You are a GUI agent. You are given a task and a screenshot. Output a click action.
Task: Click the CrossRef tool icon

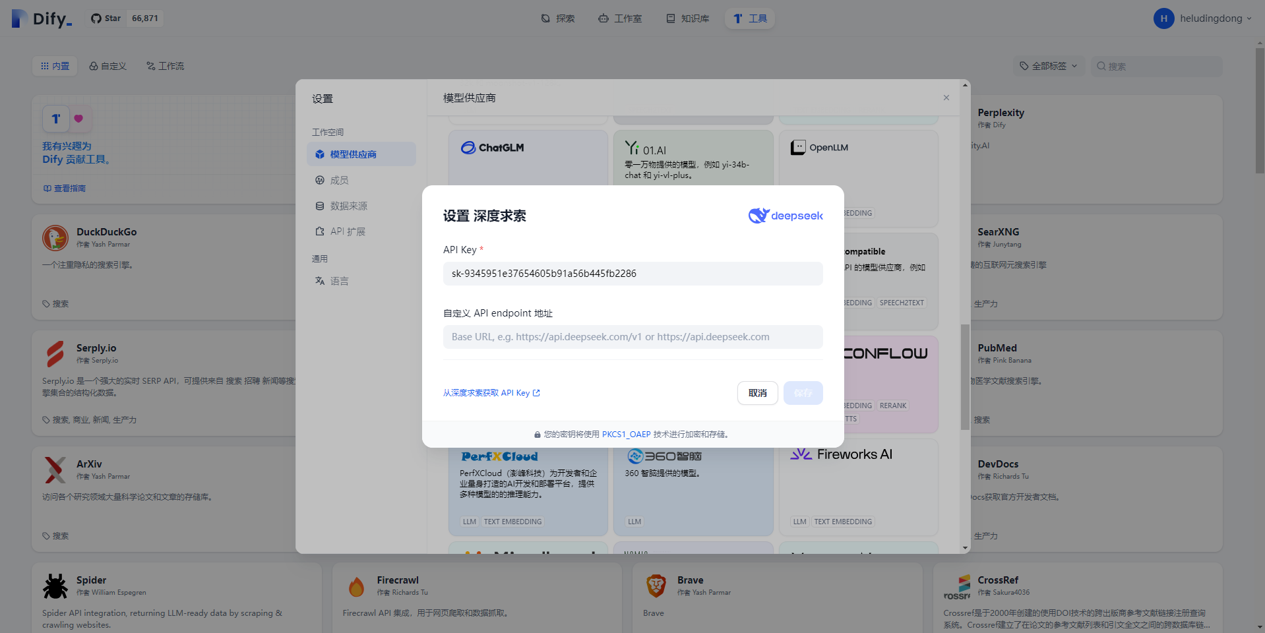(x=957, y=586)
